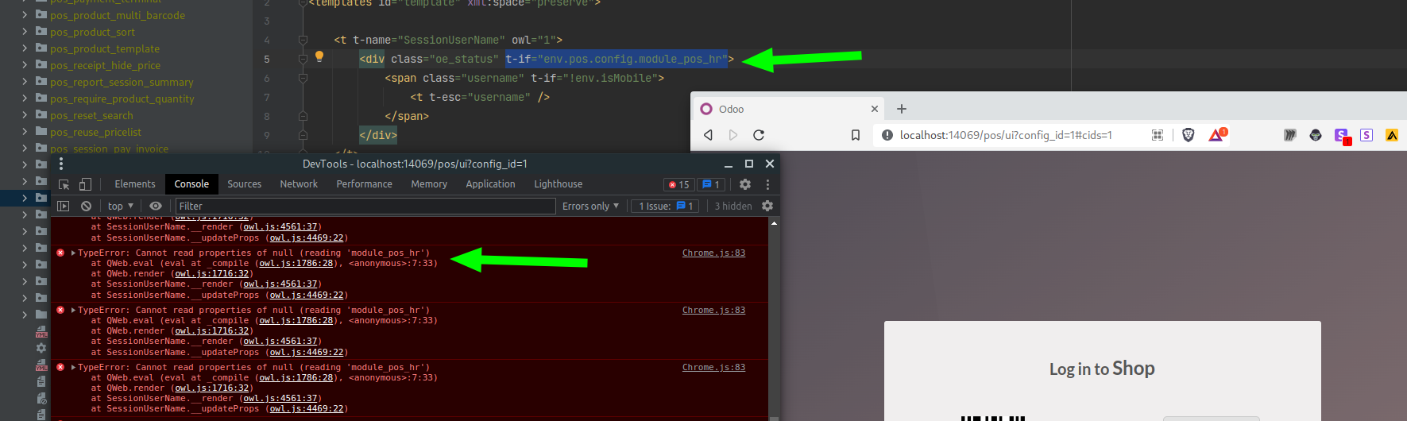Open owl.js:1786:28 link in first TypeError
This screenshot has height=421, width=1407.
(x=296, y=264)
